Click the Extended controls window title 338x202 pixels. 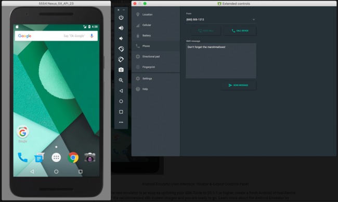click(x=236, y=4)
